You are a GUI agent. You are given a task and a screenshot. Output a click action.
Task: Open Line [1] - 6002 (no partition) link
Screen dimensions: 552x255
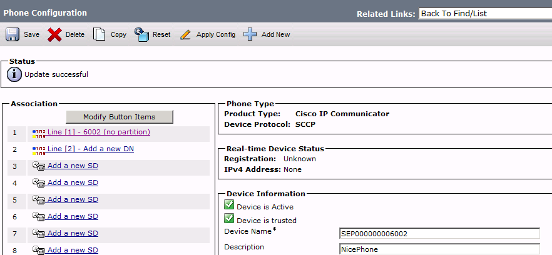click(99, 132)
